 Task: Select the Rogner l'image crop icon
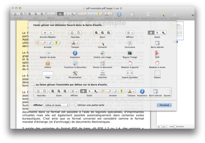tap(130, 53)
